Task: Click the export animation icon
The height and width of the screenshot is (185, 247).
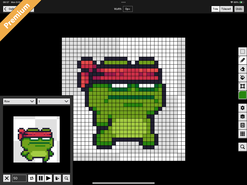Action: 57,178
